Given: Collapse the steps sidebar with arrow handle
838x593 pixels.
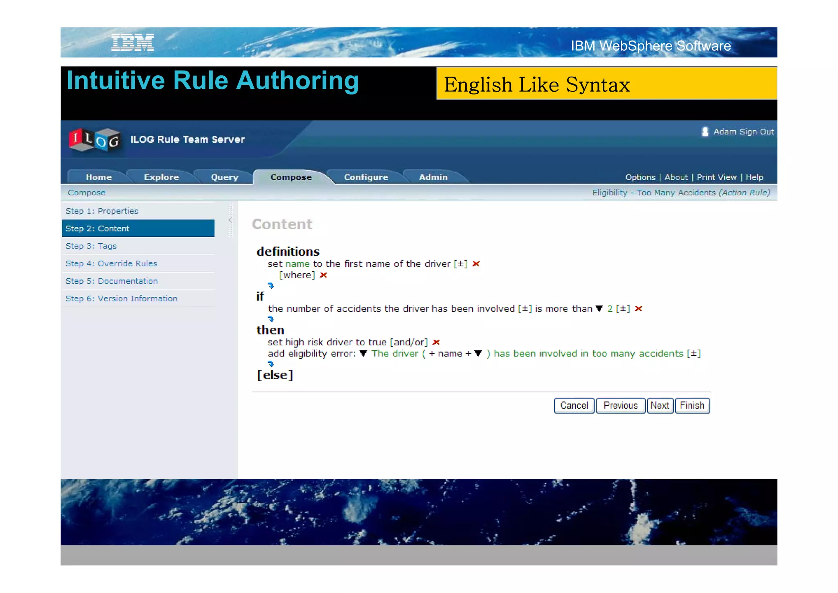Looking at the screenshot, I should pos(230,220).
